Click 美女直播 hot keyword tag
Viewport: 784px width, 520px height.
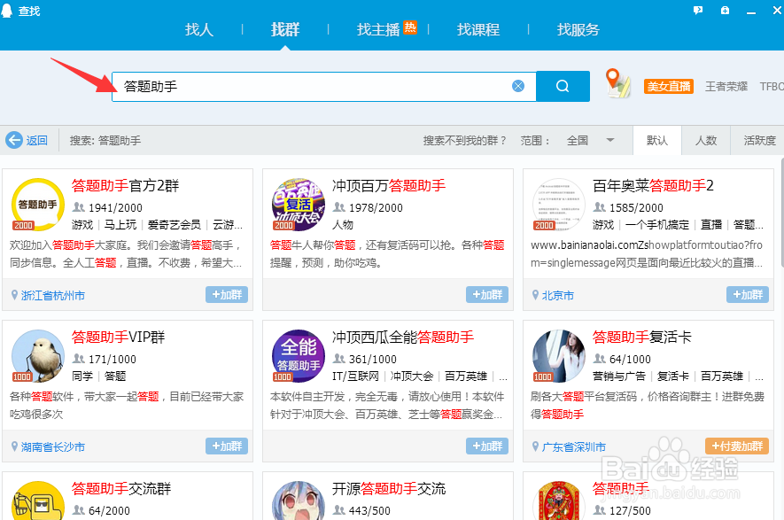[x=669, y=87]
